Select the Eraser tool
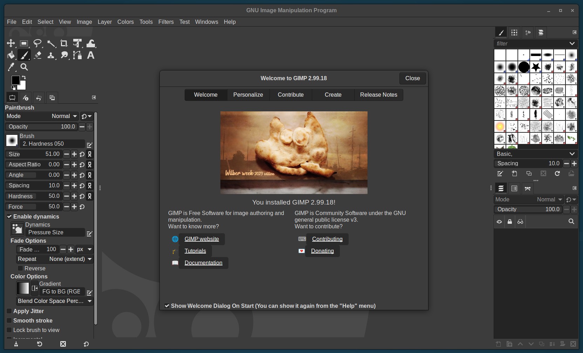The height and width of the screenshot is (353, 583). pyautogui.click(x=37, y=55)
